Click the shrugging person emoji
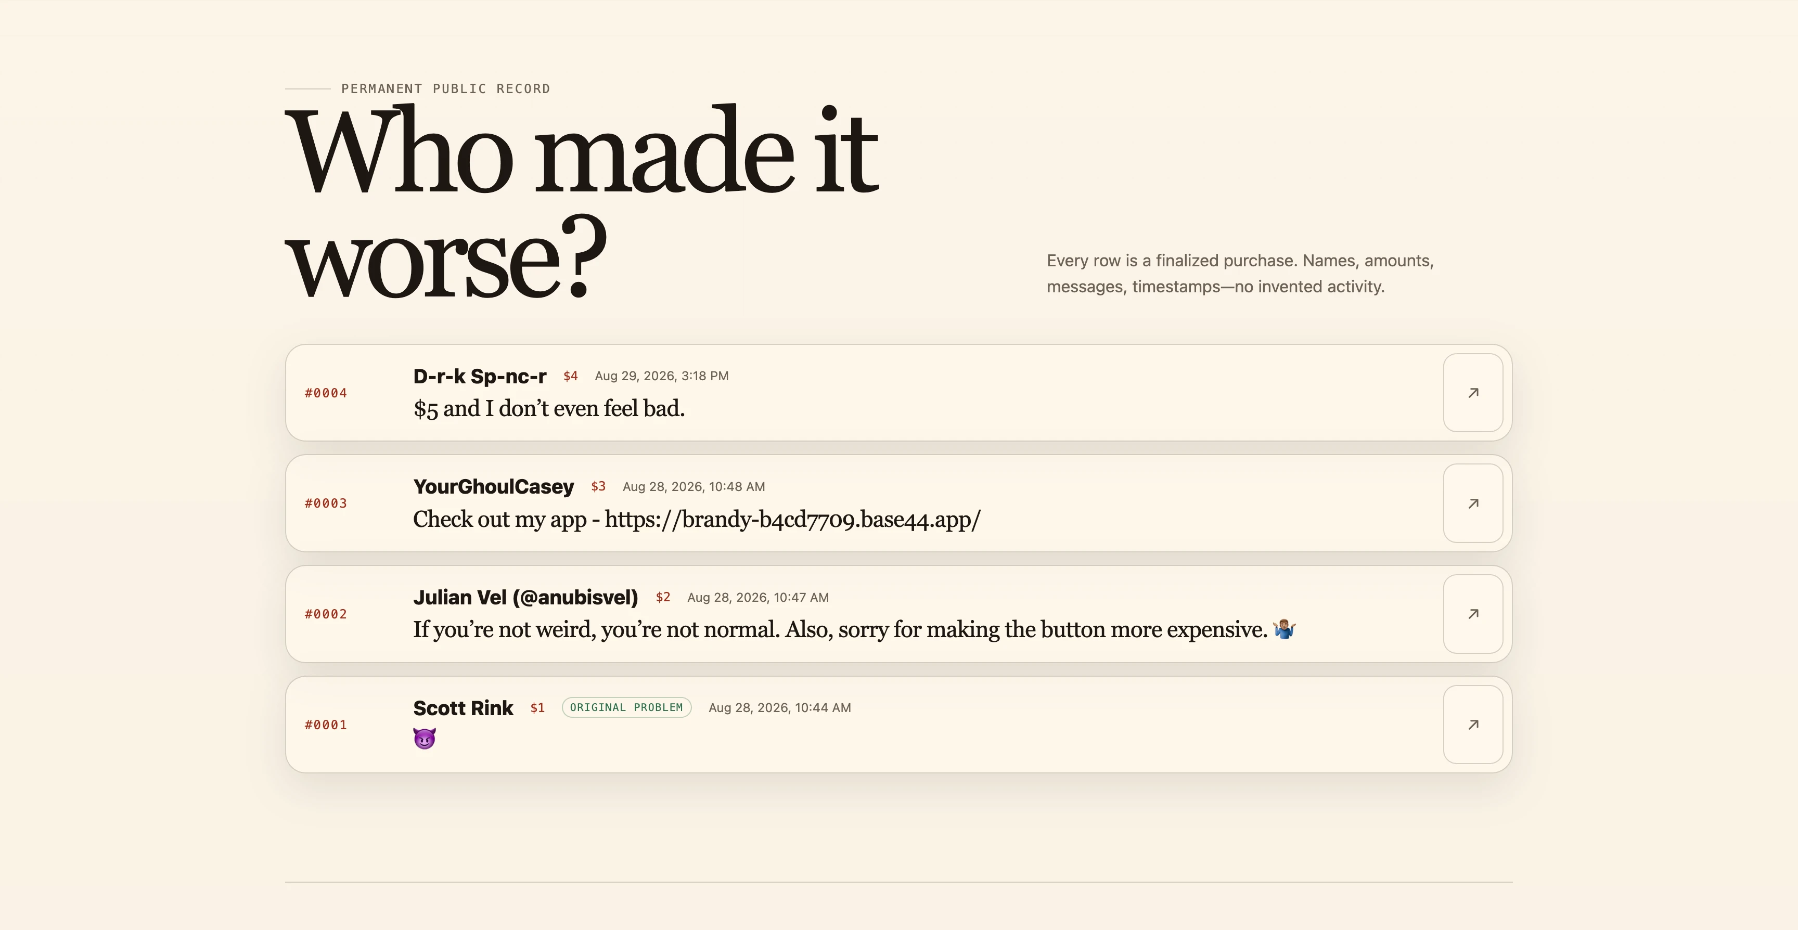Screen dimensions: 1798x930 tap(1285, 629)
